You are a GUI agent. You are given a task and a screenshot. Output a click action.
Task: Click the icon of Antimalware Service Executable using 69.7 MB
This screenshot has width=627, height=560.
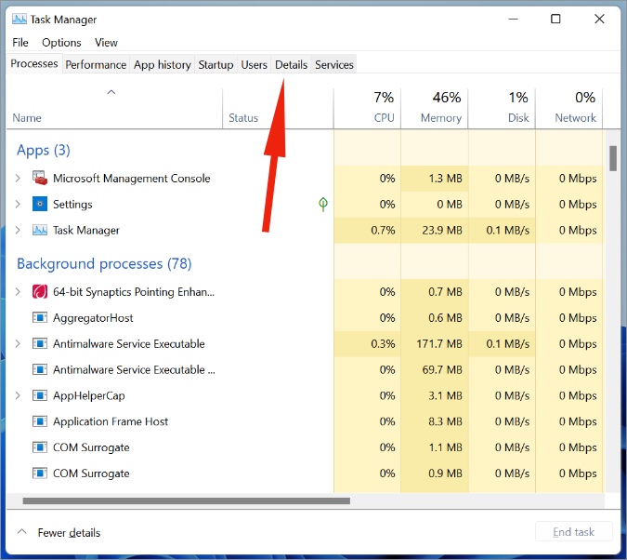[40, 369]
